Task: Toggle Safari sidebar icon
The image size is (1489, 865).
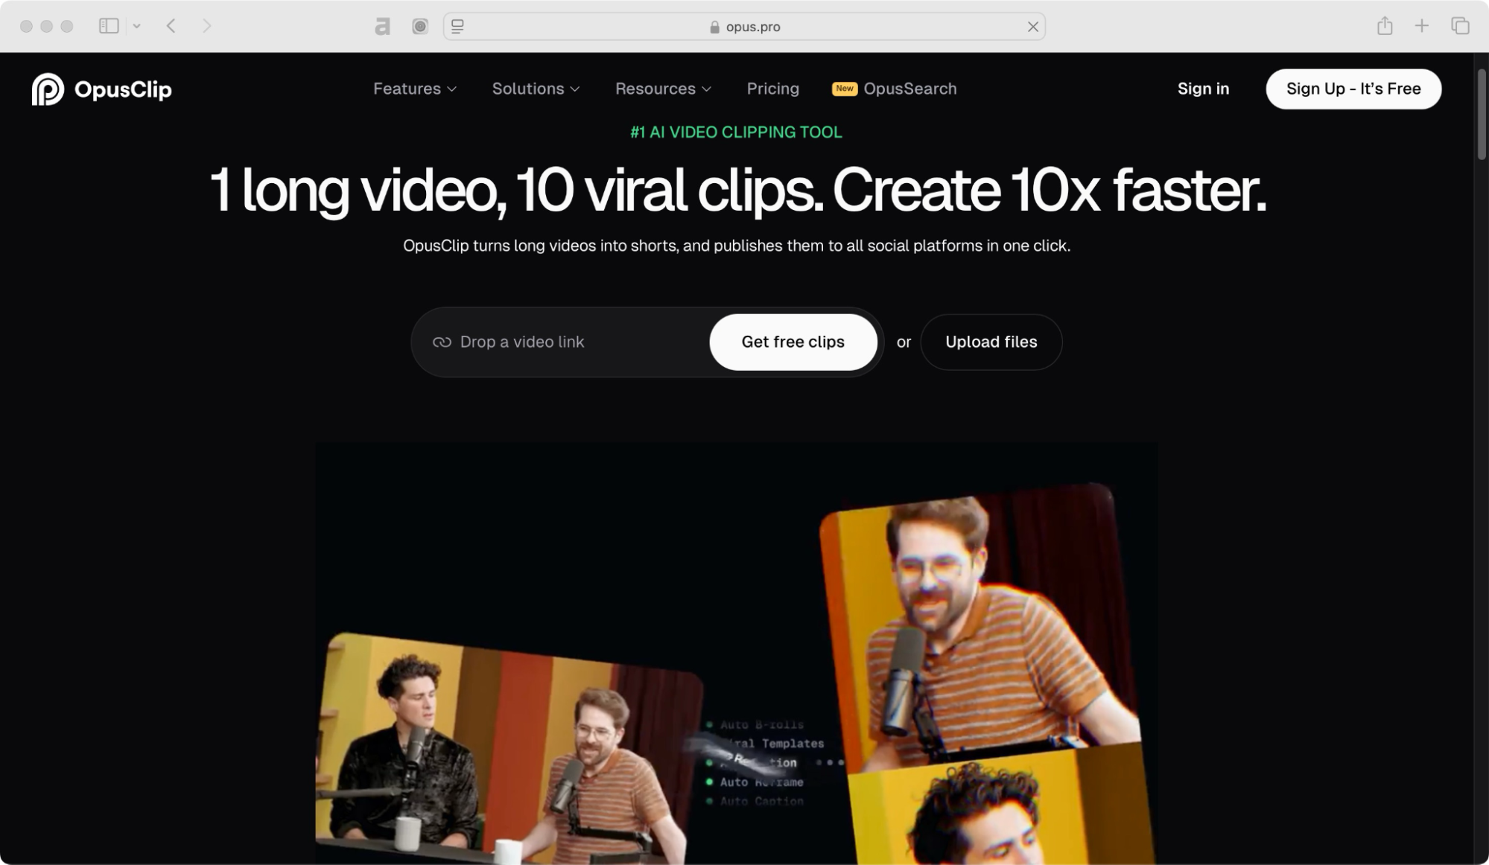Action: pos(109,26)
